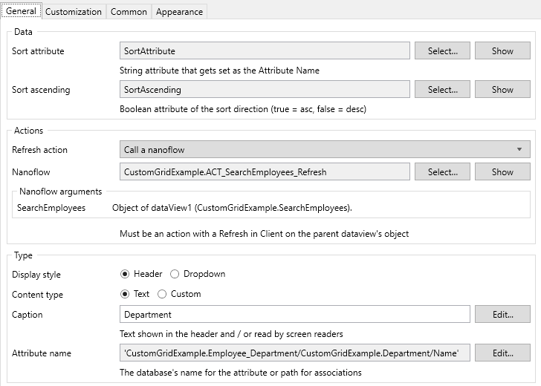Choose Dropdown display style
This screenshot has height=386, width=541.
pyautogui.click(x=175, y=274)
